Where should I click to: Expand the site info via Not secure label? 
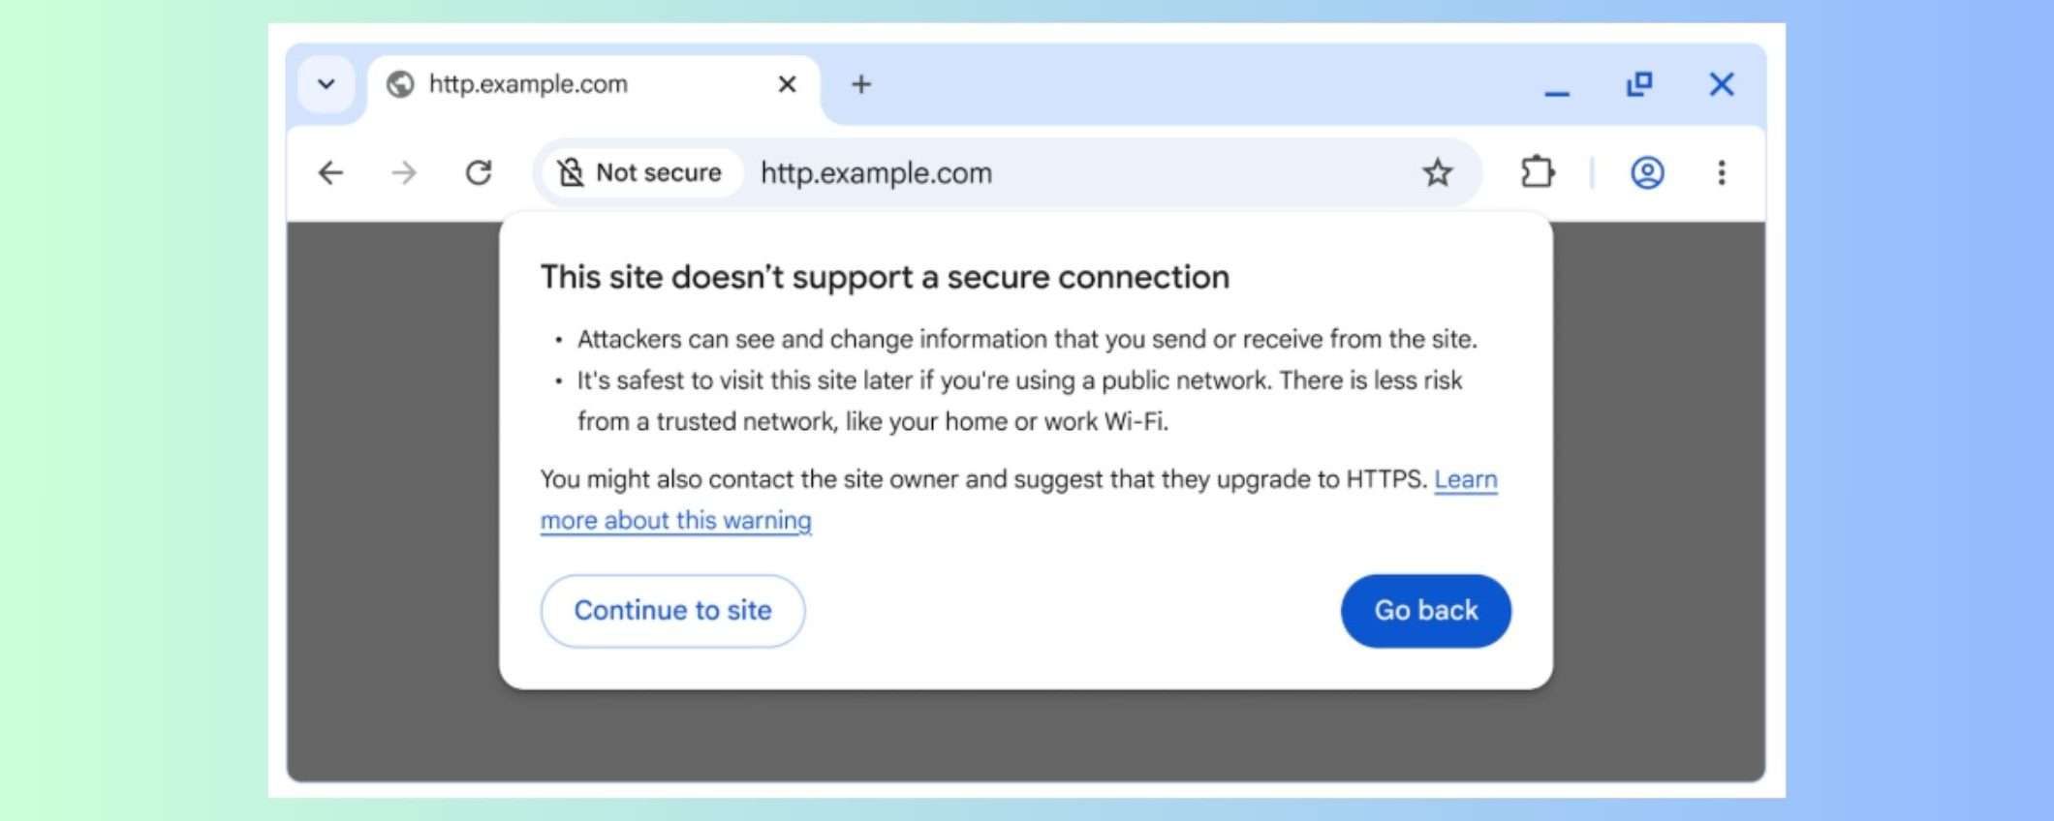(x=658, y=171)
